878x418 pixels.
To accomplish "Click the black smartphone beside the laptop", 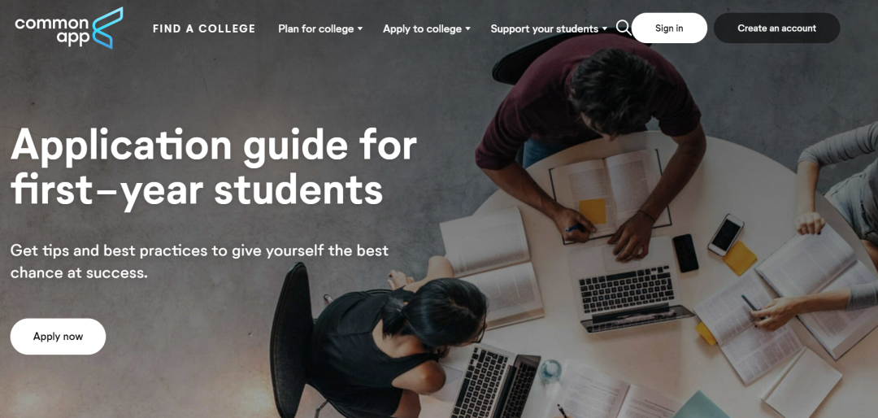I will [x=685, y=253].
